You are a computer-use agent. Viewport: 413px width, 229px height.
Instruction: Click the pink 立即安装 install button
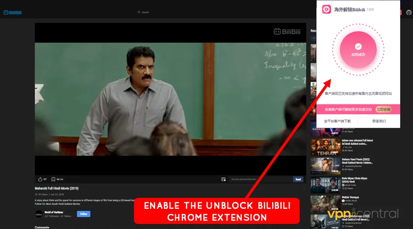point(383,109)
